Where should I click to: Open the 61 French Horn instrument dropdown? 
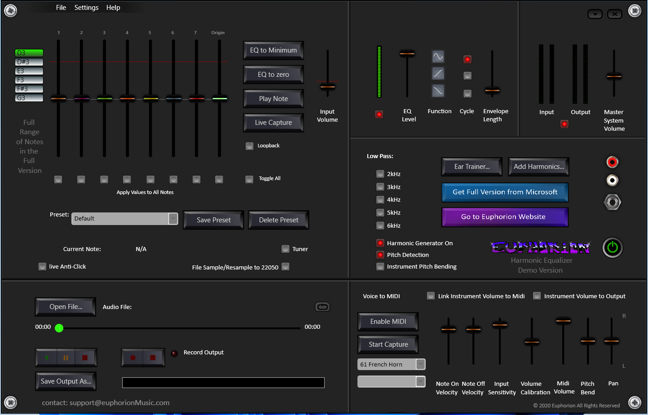point(420,364)
